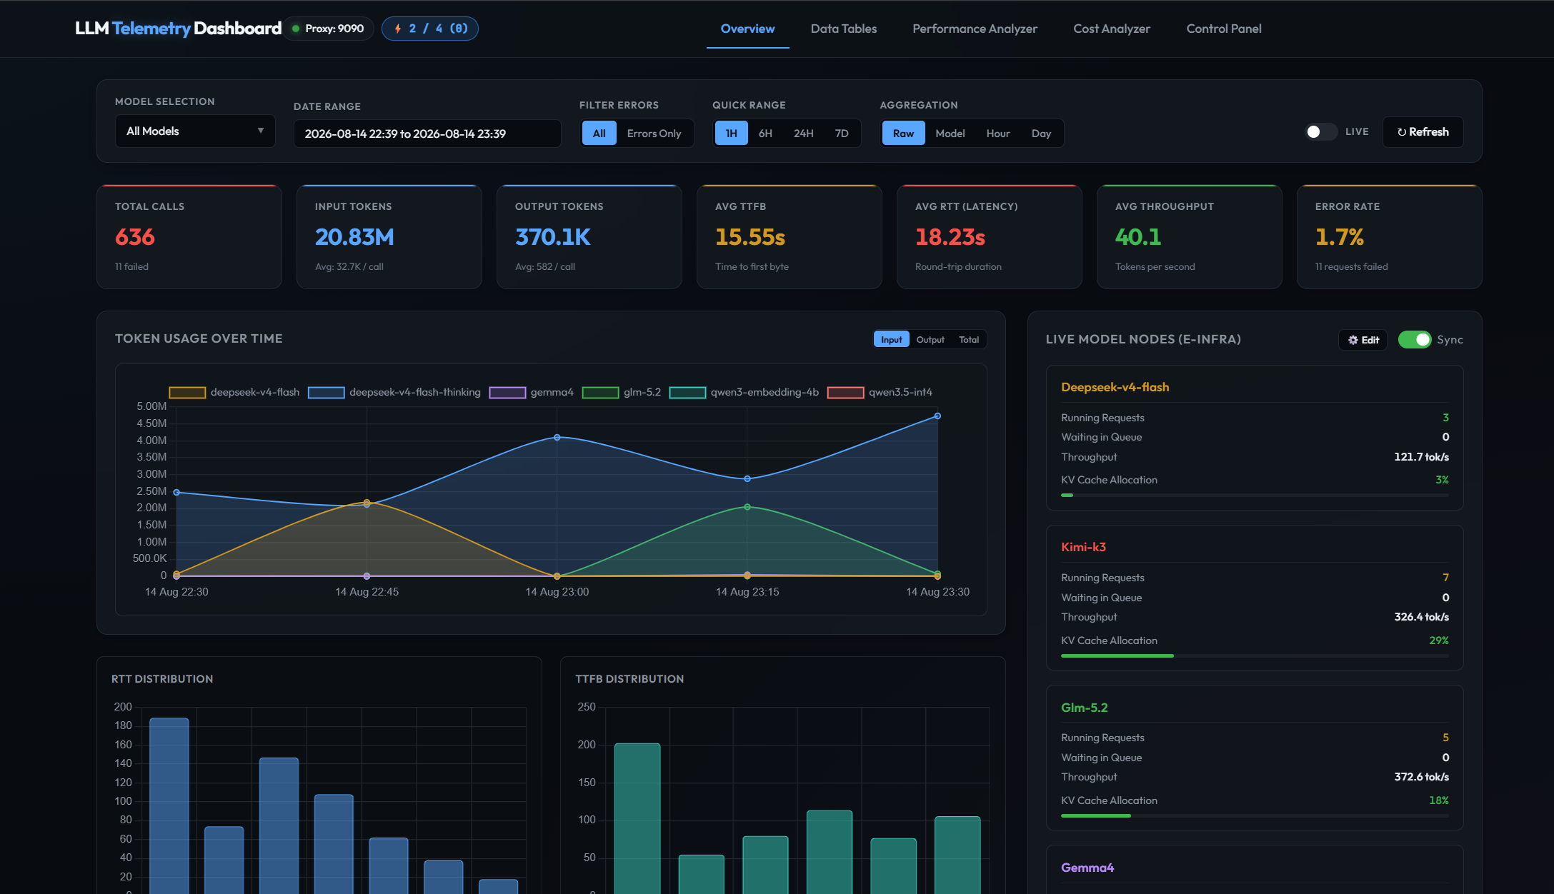
Task: Click the Avg RTT 18.23s card
Action: 990,237
